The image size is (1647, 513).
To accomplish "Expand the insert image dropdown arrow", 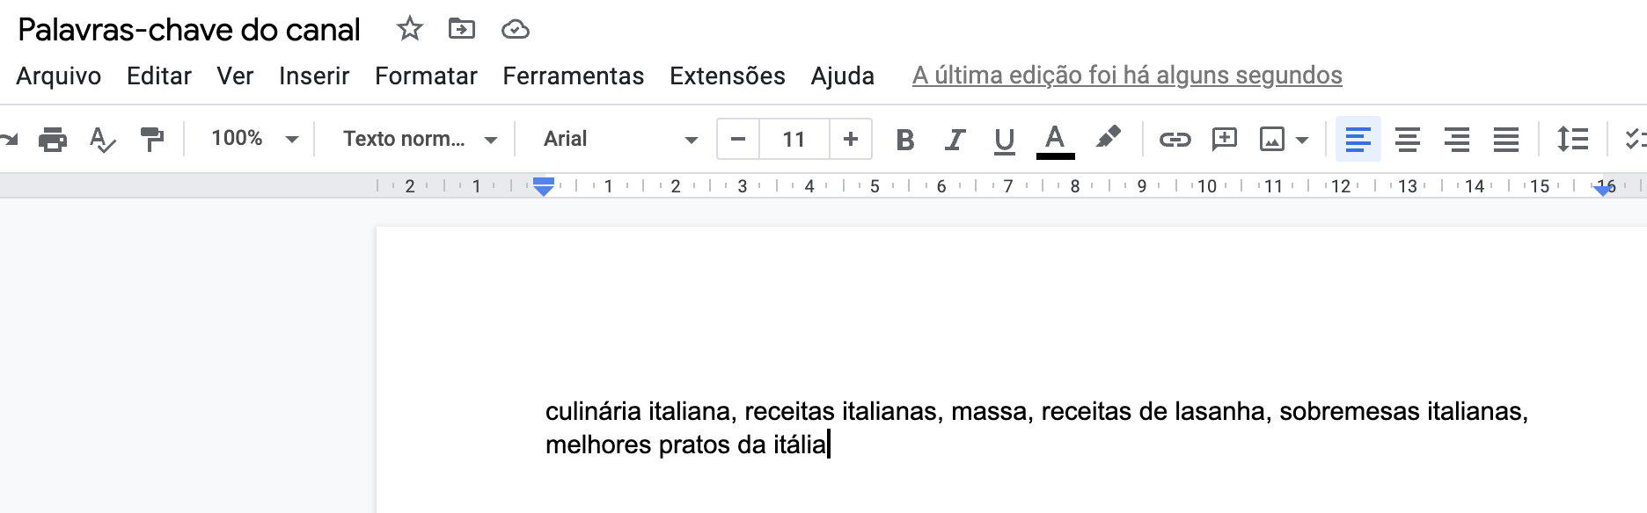I will pos(1302,140).
